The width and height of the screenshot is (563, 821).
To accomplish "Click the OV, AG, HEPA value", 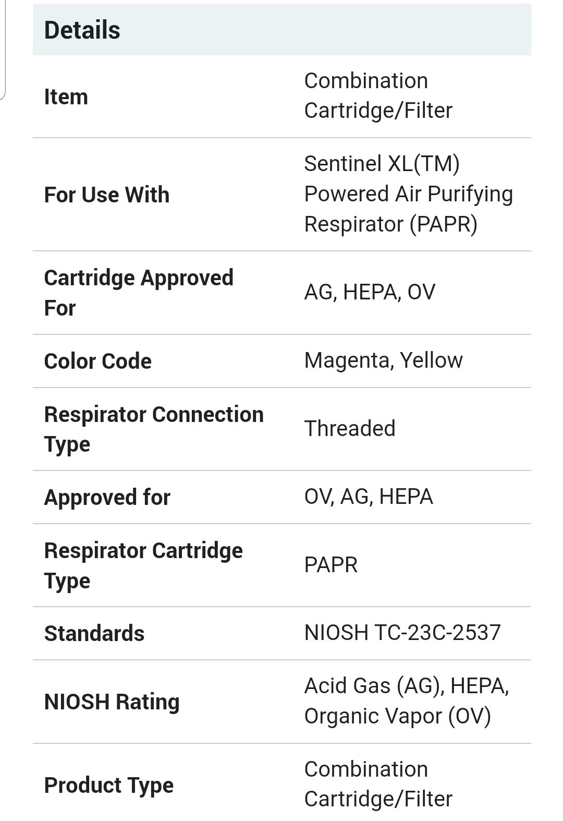I will pyautogui.click(x=369, y=497).
